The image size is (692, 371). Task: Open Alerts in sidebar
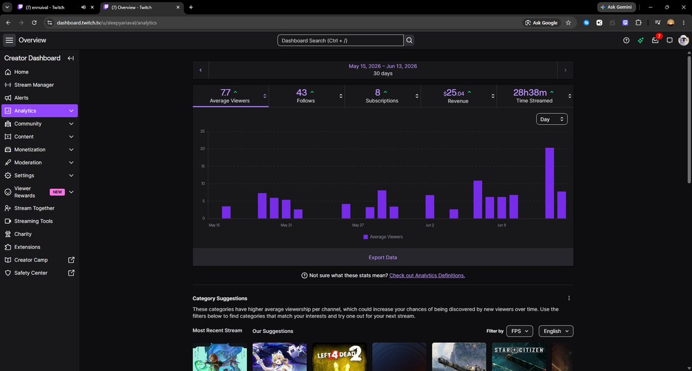click(39, 98)
